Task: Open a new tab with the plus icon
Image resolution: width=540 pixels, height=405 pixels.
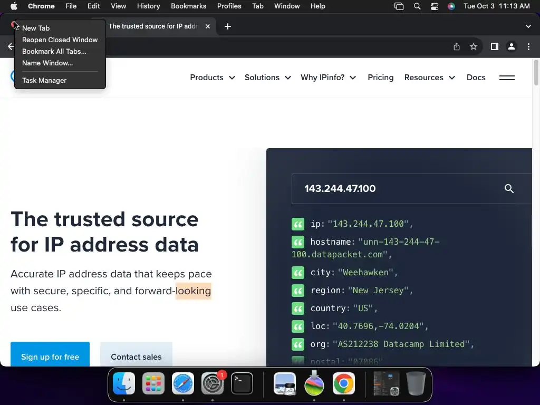Action: pos(228,26)
